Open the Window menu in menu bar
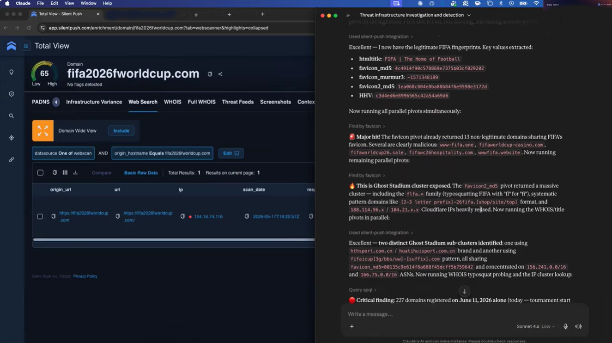 pos(88,3)
